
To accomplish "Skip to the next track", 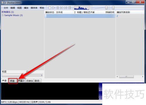I will (66, 8).
